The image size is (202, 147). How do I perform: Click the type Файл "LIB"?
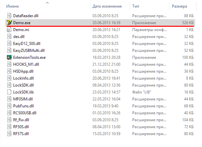142,92
